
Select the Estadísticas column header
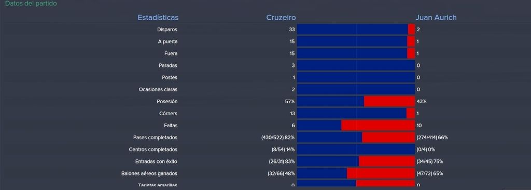(158, 18)
